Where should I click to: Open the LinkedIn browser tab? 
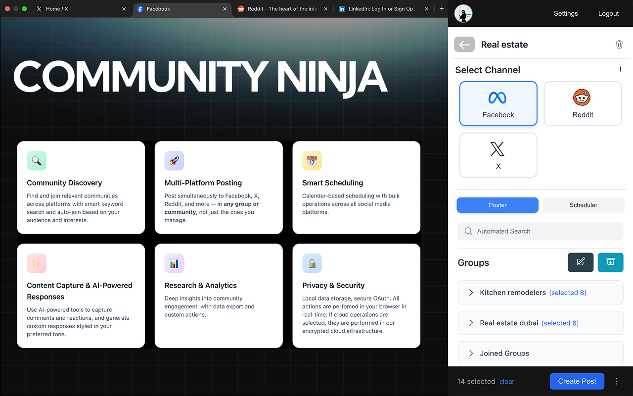[x=377, y=8]
